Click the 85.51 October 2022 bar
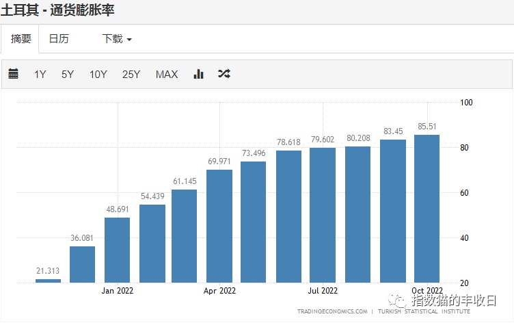This screenshot has height=323, width=514. coord(427,209)
